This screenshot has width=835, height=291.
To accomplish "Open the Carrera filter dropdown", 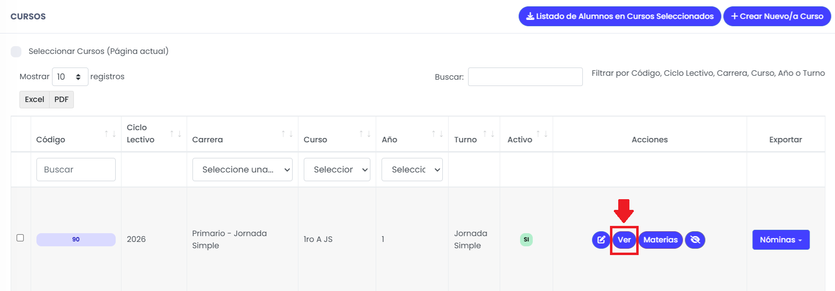I will 243,170.
